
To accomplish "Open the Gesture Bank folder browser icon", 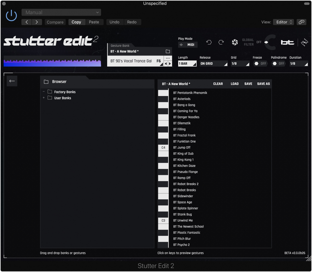I will point(168,51).
